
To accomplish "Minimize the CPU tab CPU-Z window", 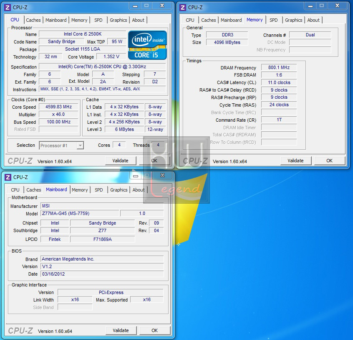I will (x=135, y=6).
